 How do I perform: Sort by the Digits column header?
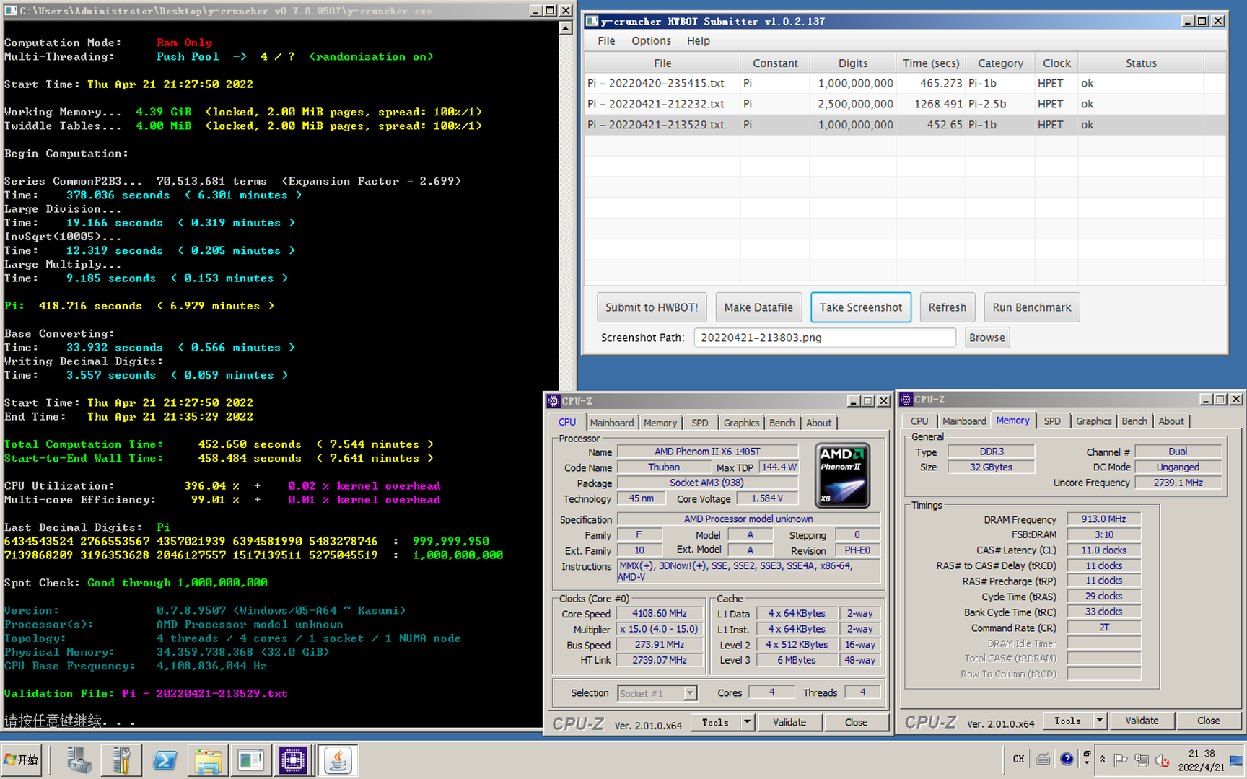(853, 63)
